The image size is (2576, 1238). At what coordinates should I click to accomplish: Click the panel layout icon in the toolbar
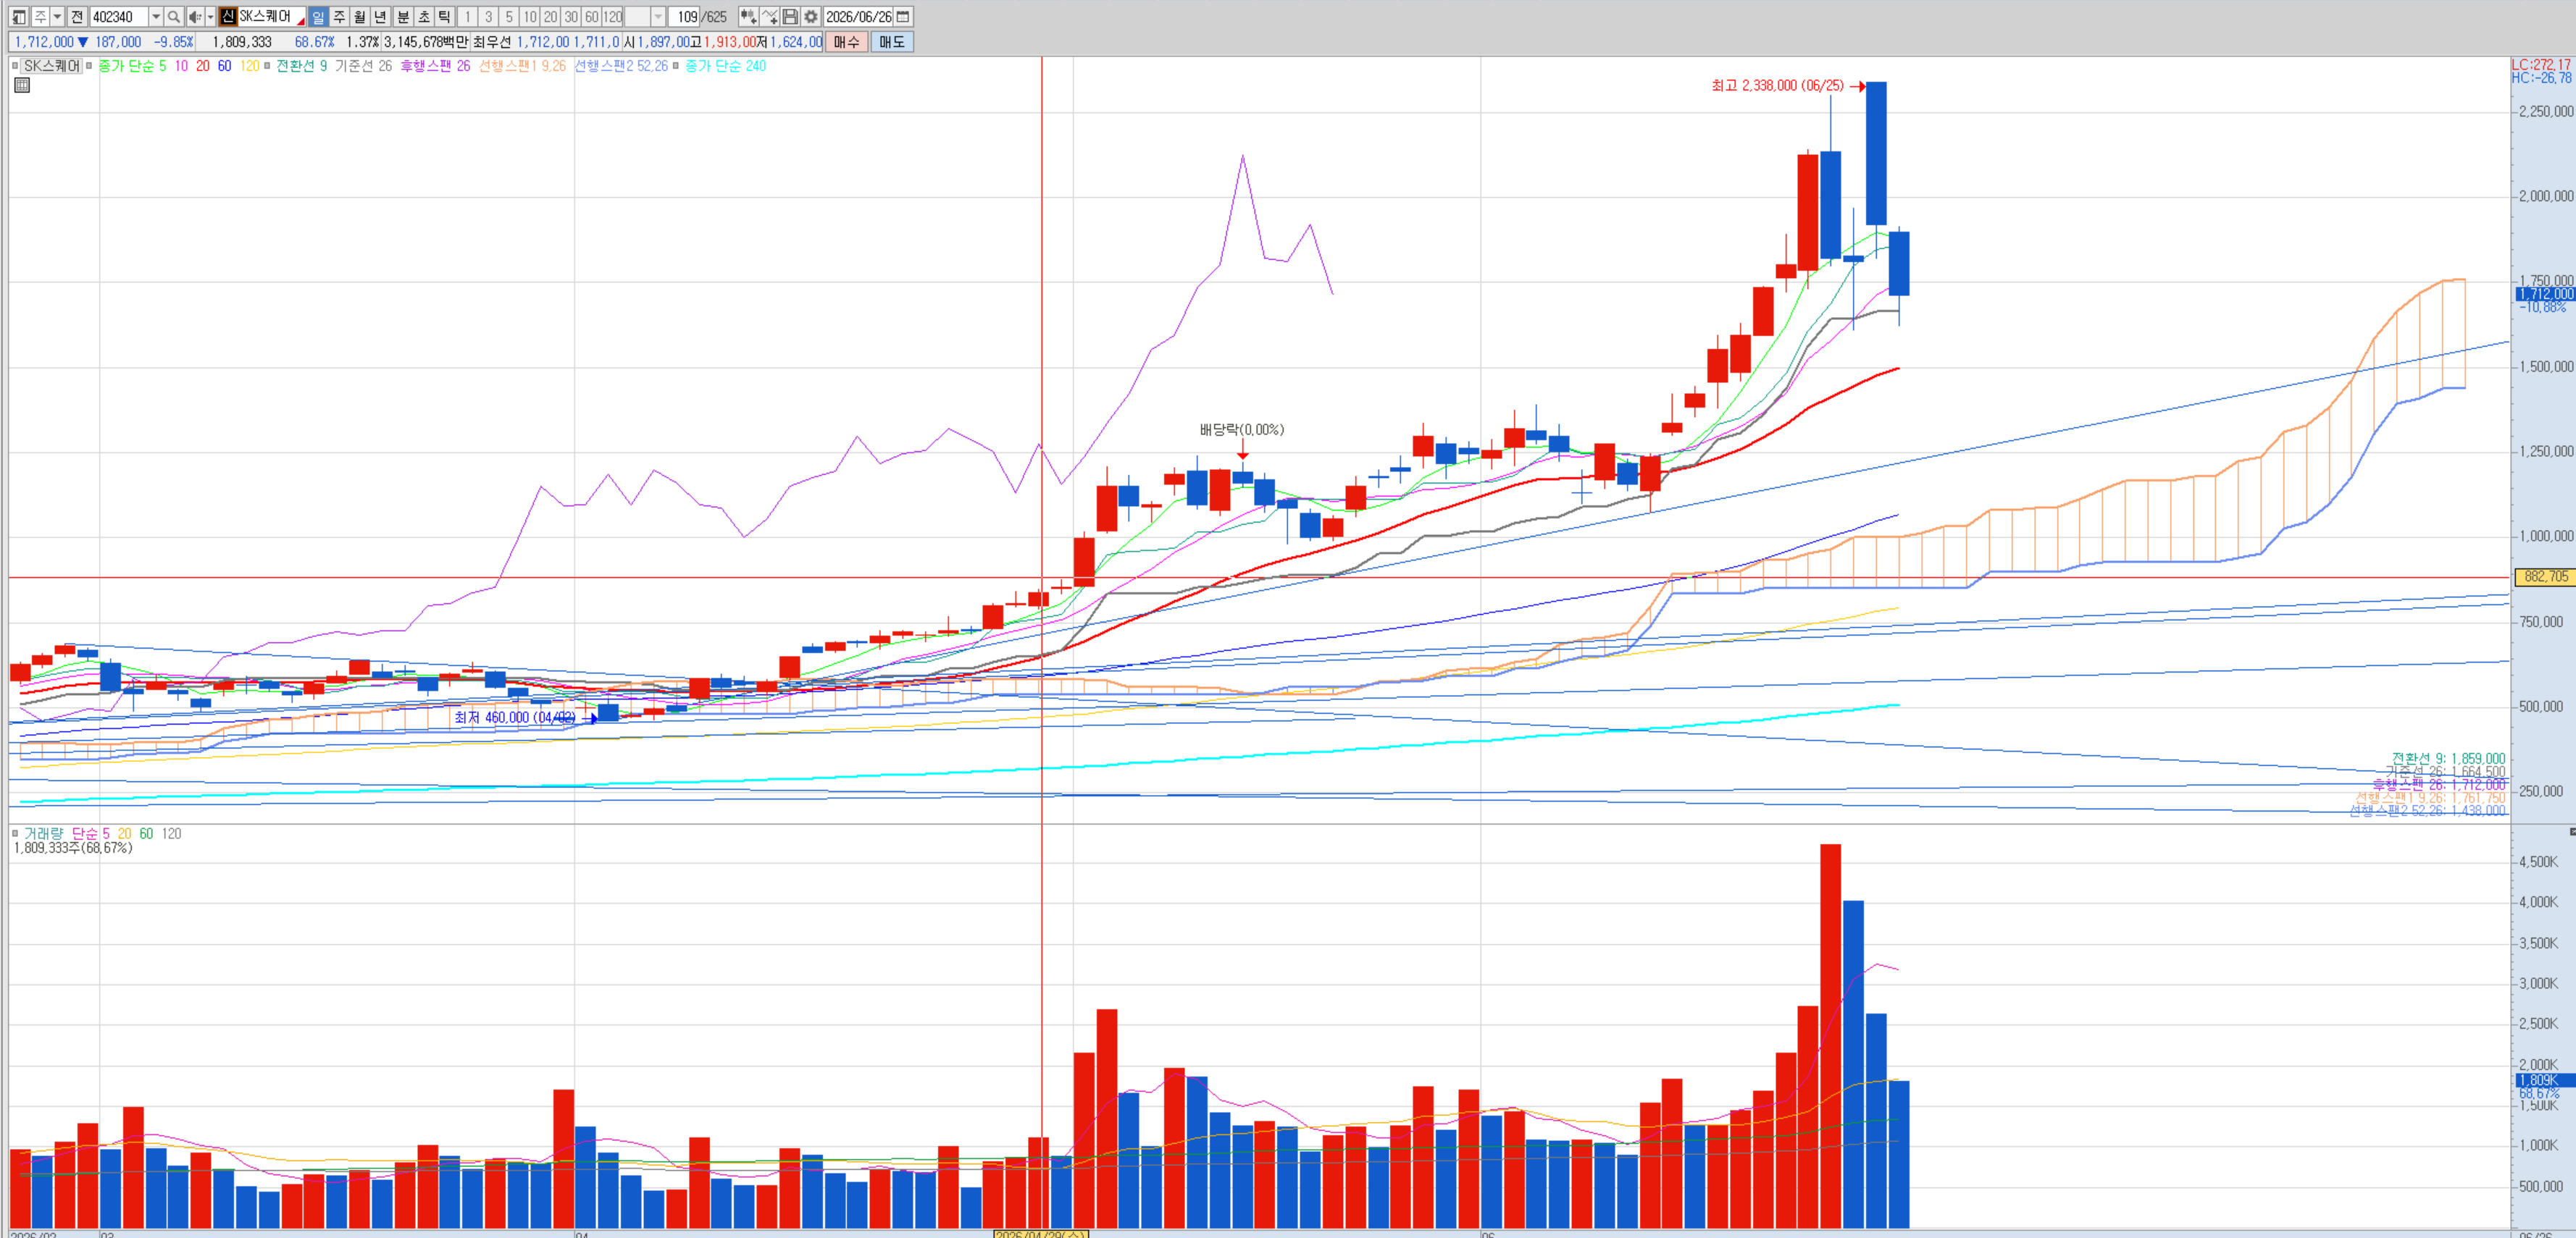point(19,17)
